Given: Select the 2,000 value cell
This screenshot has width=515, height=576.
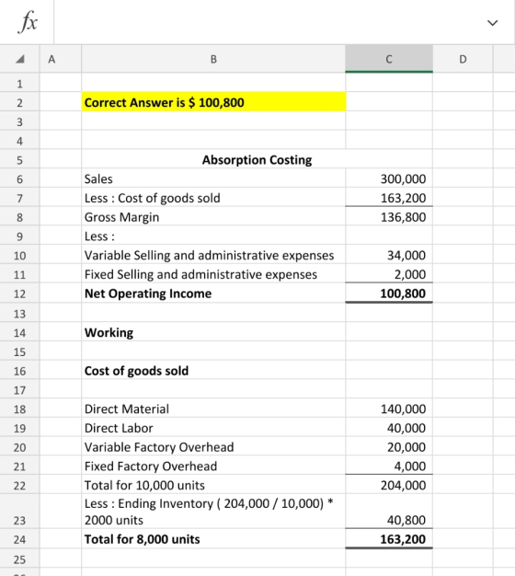Looking at the screenshot, I should click(x=389, y=274).
